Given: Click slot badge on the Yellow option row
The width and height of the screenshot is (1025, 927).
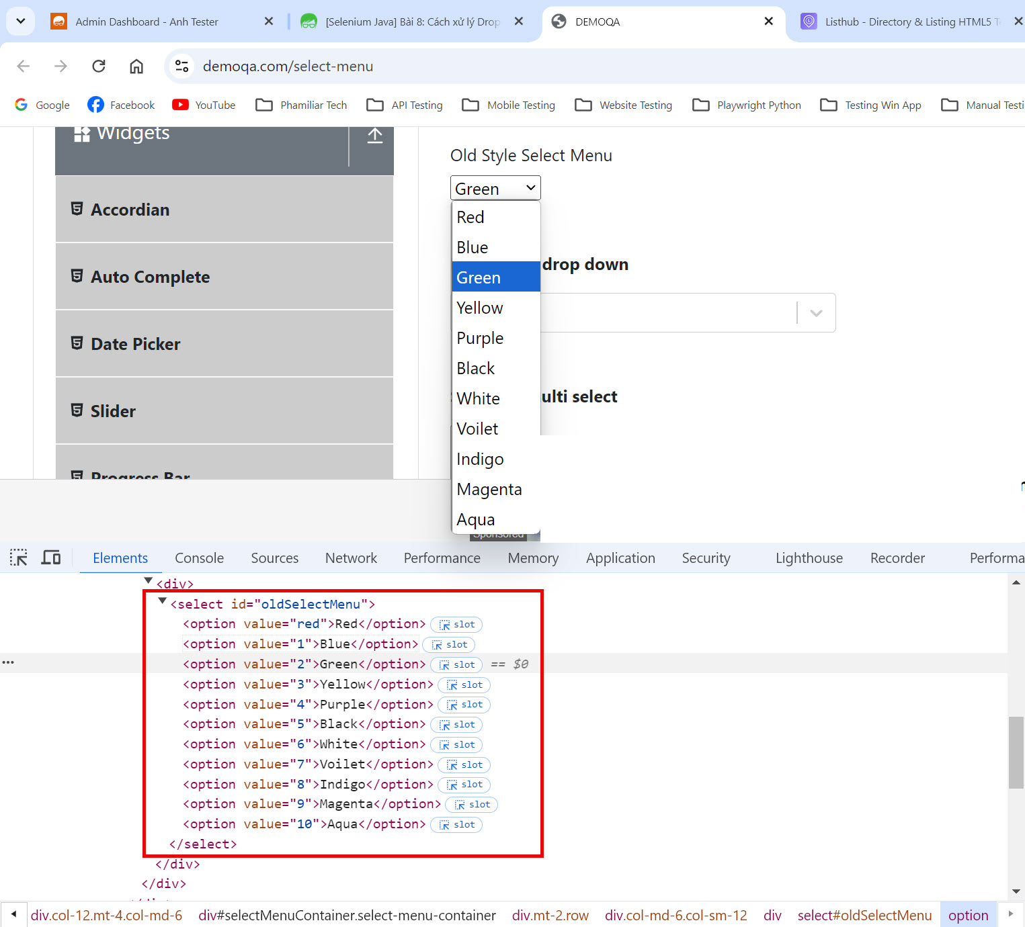Looking at the screenshot, I should tap(464, 685).
